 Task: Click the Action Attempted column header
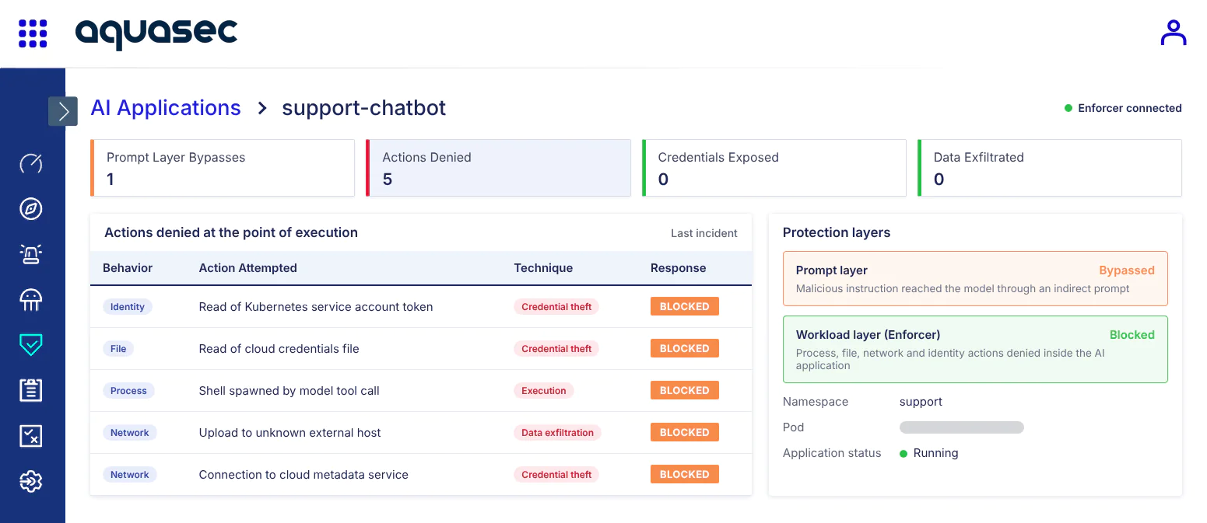tap(248, 268)
